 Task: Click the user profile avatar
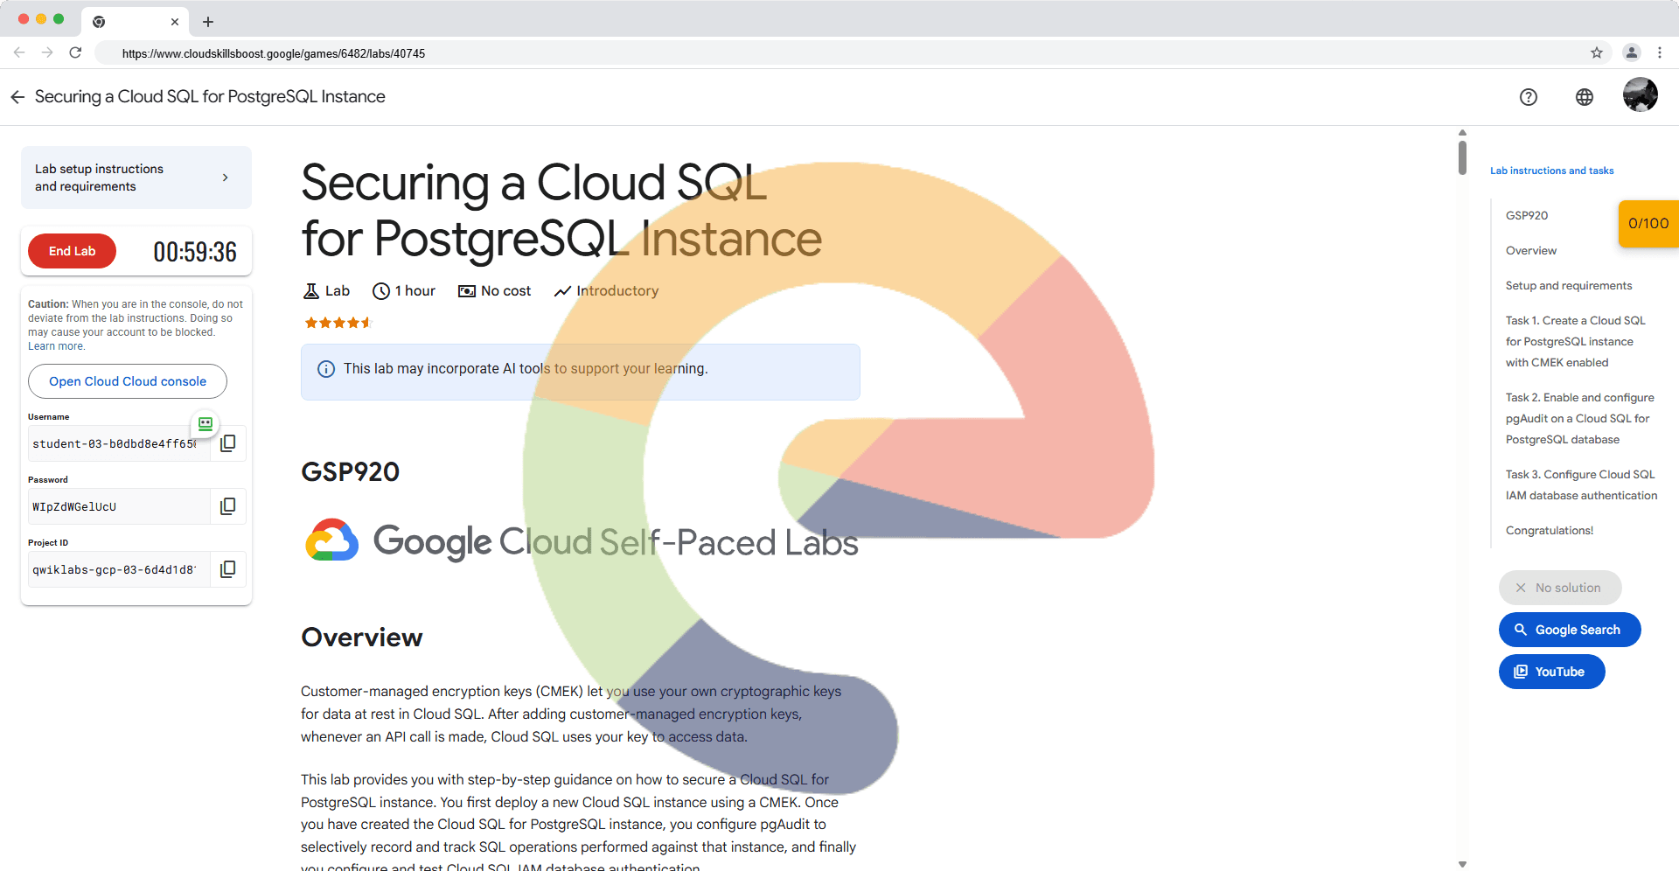point(1640,95)
